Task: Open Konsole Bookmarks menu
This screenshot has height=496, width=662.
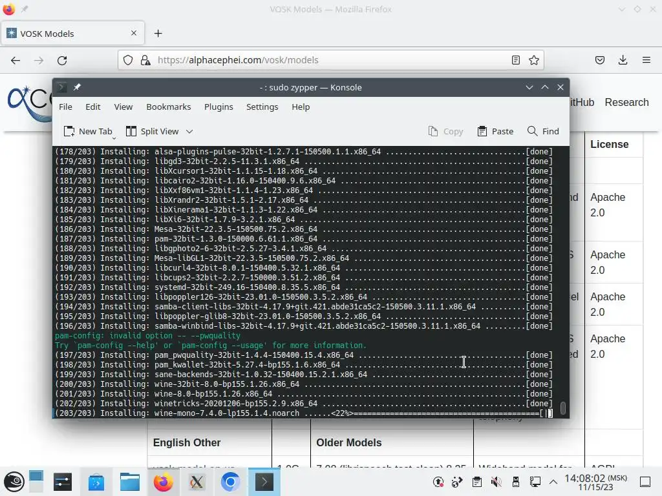Action: (x=169, y=107)
